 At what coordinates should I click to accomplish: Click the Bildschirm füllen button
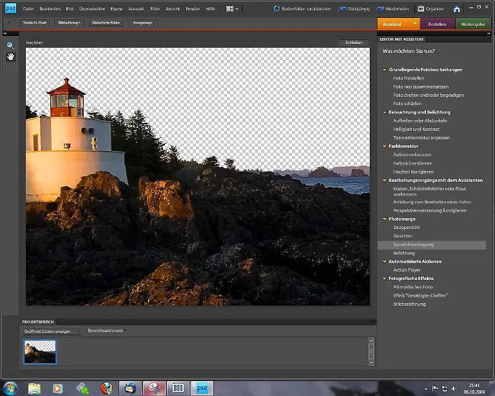pyautogui.click(x=106, y=23)
